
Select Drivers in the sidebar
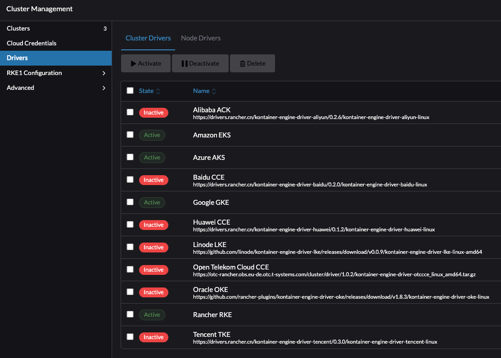(x=56, y=58)
